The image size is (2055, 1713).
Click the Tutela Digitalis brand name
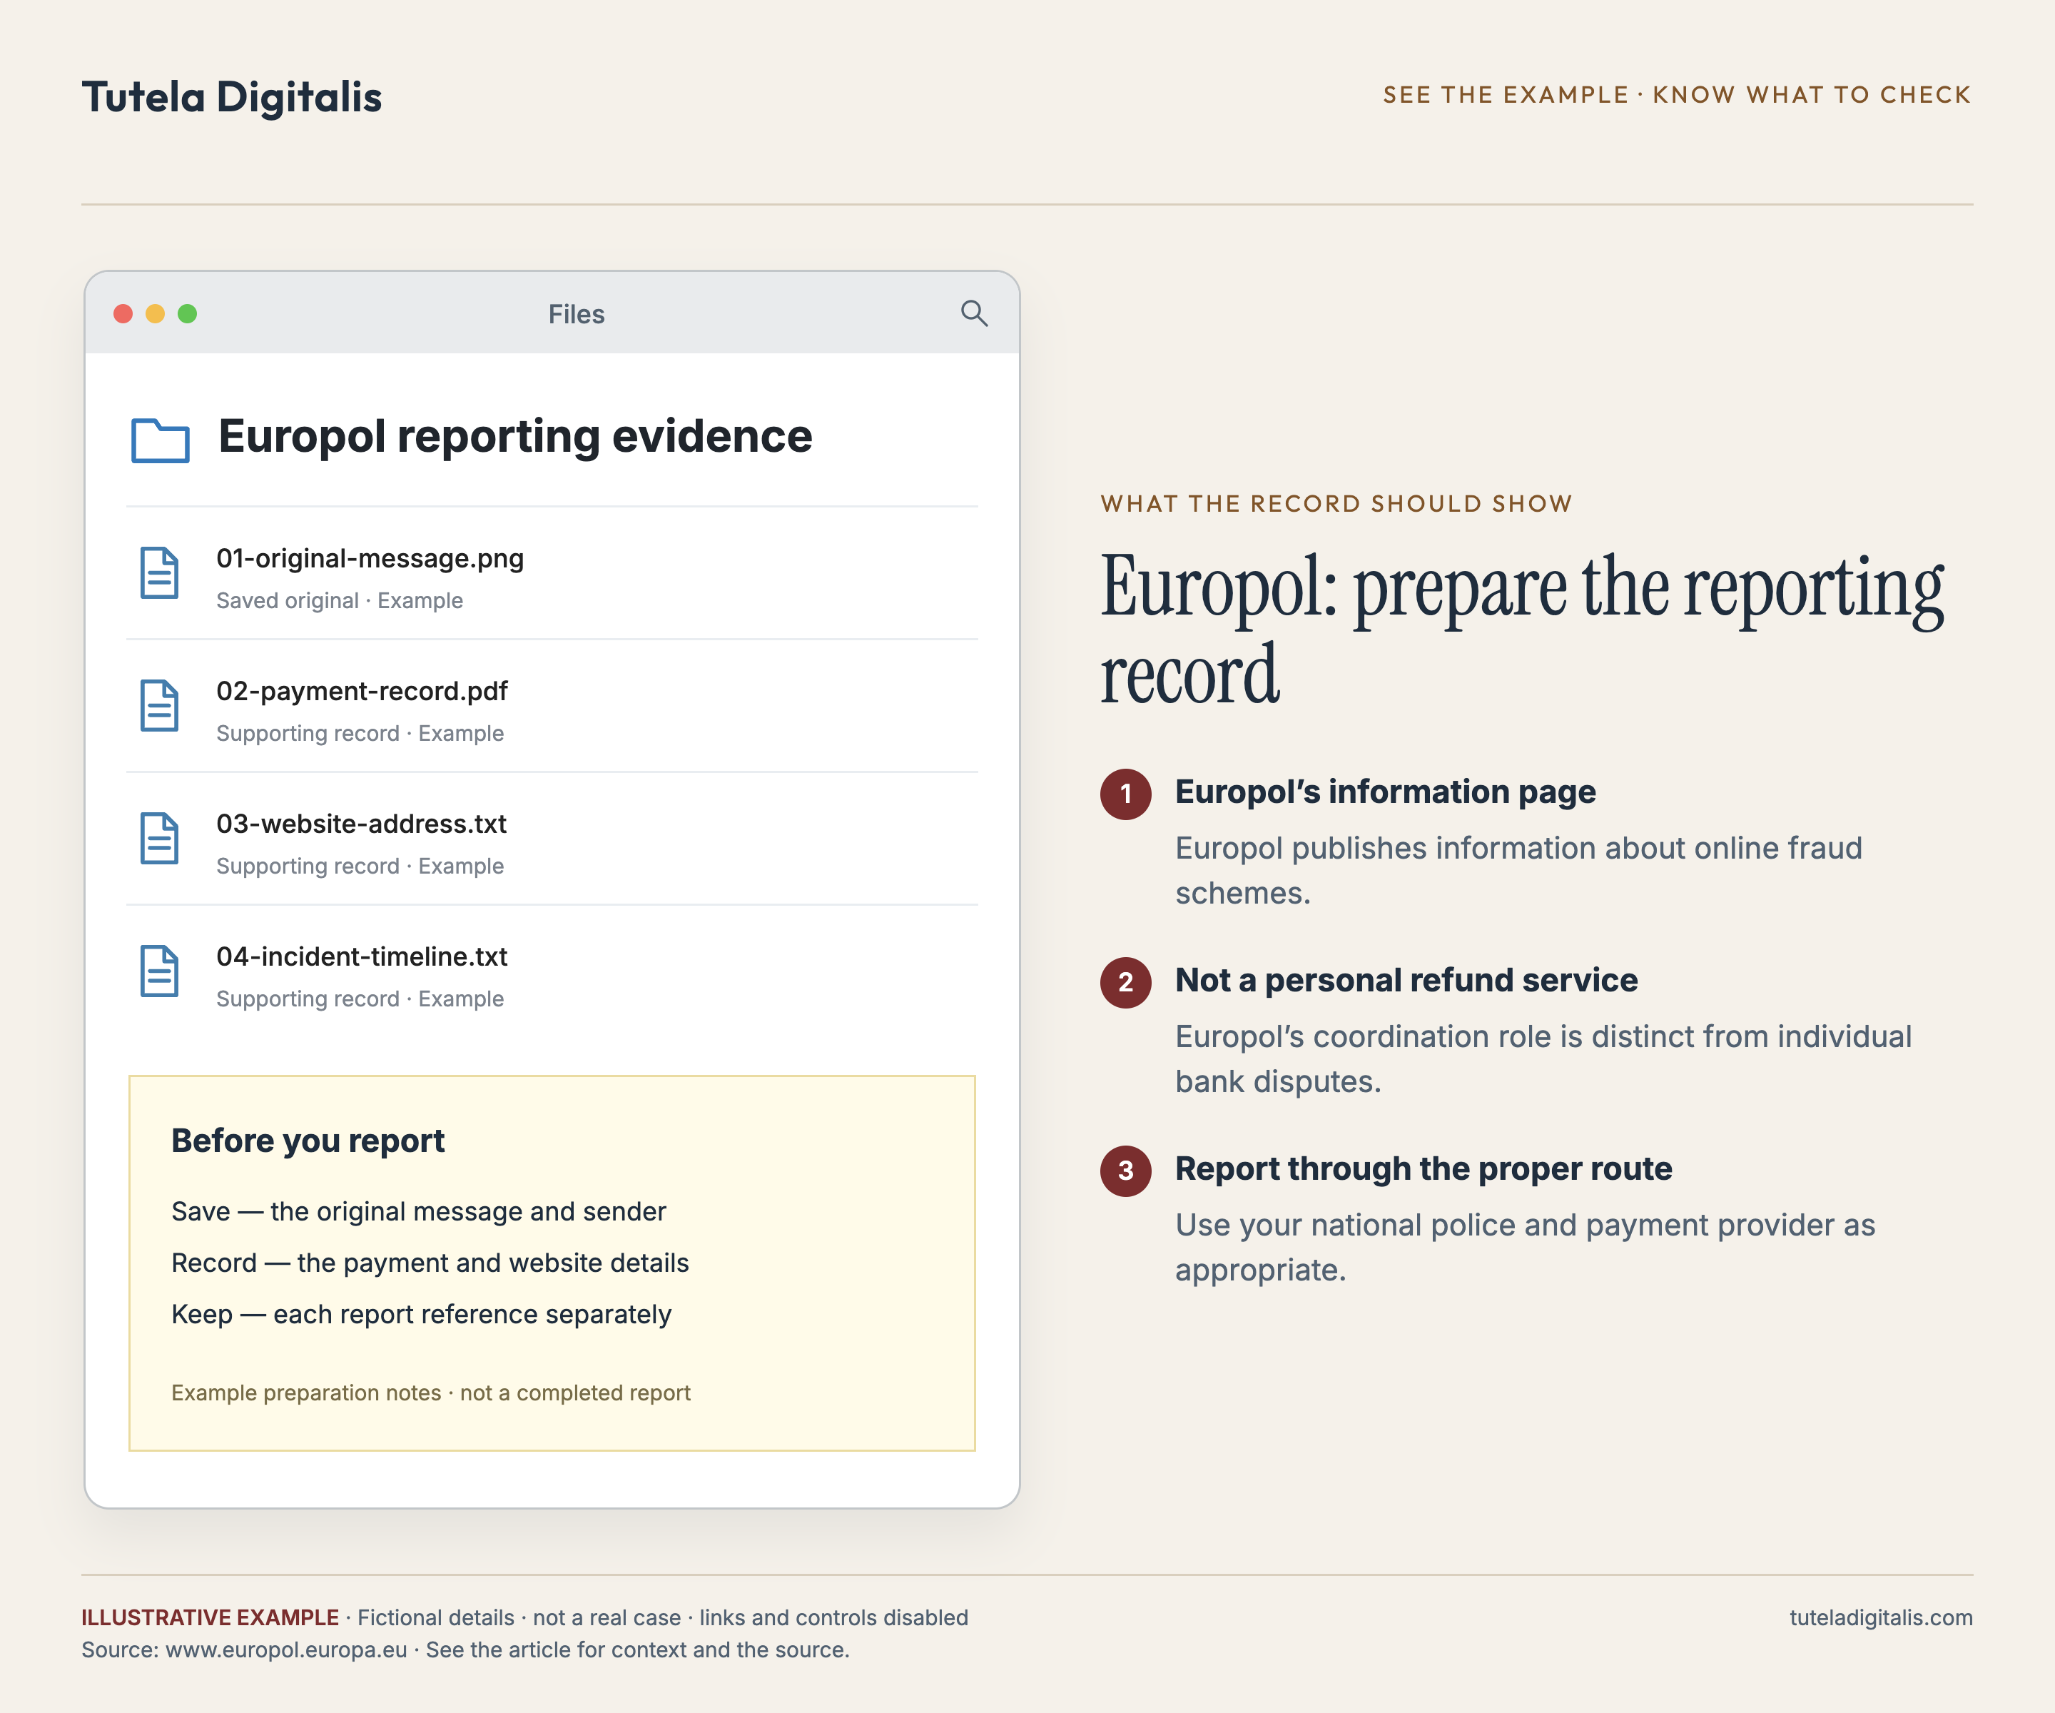(x=232, y=97)
